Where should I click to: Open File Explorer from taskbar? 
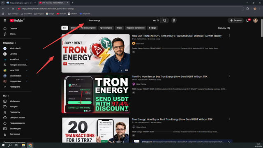23,145
